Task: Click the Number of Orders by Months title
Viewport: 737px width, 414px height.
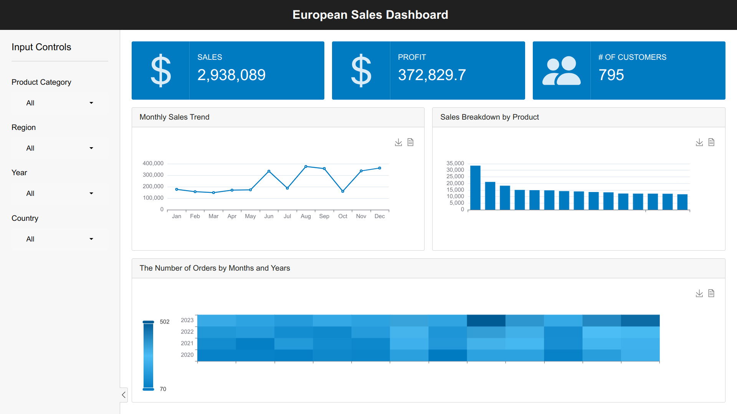Action: pyautogui.click(x=215, y=268)
